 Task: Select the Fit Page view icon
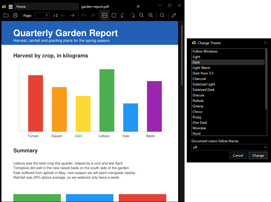point(114,15)
